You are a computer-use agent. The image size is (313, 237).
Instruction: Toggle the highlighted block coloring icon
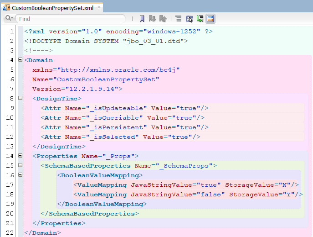[210, 19]
